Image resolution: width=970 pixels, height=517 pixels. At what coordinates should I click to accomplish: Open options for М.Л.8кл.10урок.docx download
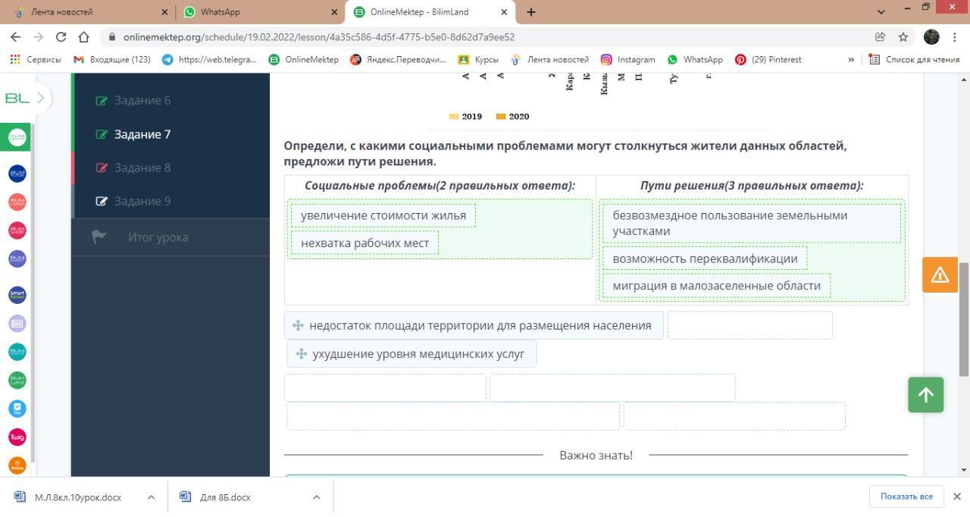[x=151, y=497]
